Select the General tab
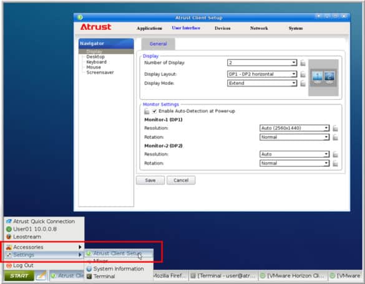The height and width of the screenshot is (284, 365). point(158,44)
